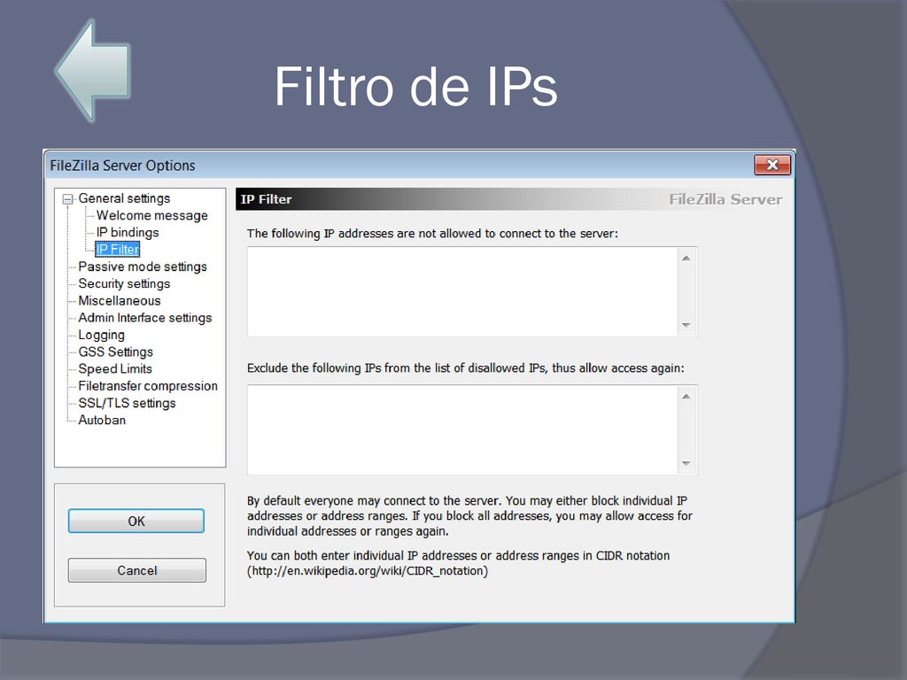Close the FileZilla Server Options dialog

(772, 165)
